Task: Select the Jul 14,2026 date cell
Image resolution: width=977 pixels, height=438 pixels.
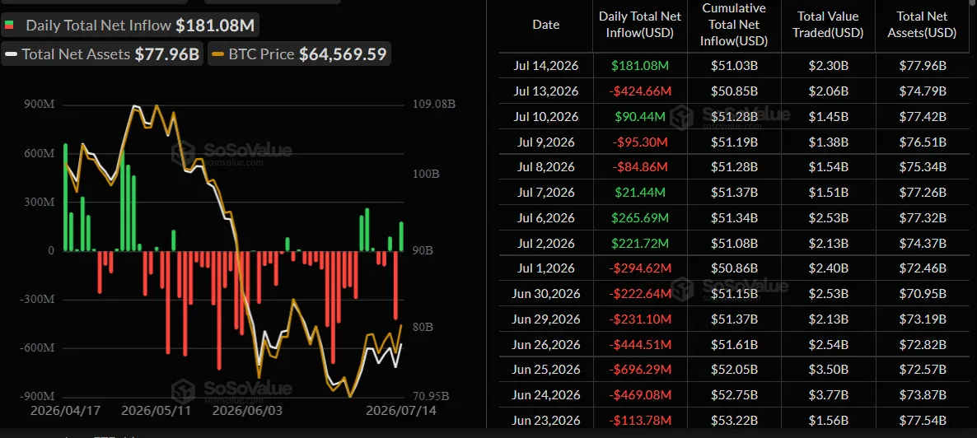Action: coord(546,65)
